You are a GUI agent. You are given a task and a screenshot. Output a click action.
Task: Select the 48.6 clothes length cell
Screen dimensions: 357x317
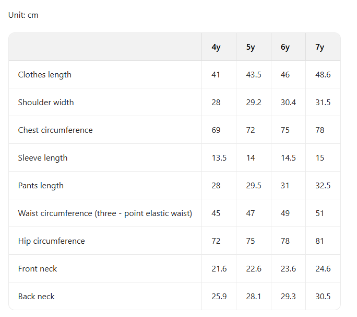tap(323, 75)
